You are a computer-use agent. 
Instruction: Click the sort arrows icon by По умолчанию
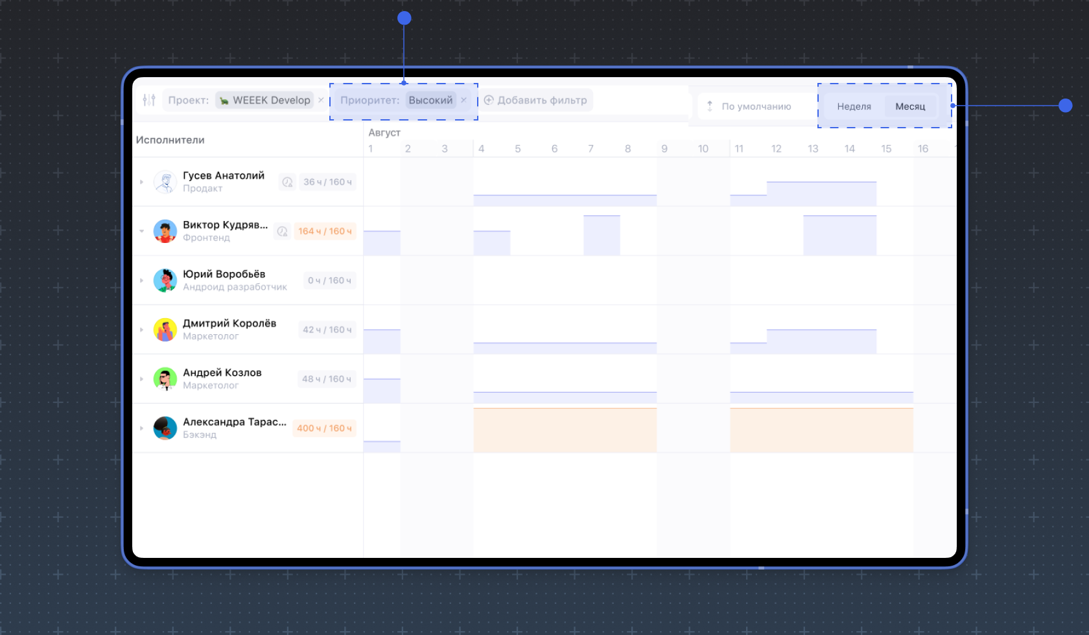coord(710,106)
